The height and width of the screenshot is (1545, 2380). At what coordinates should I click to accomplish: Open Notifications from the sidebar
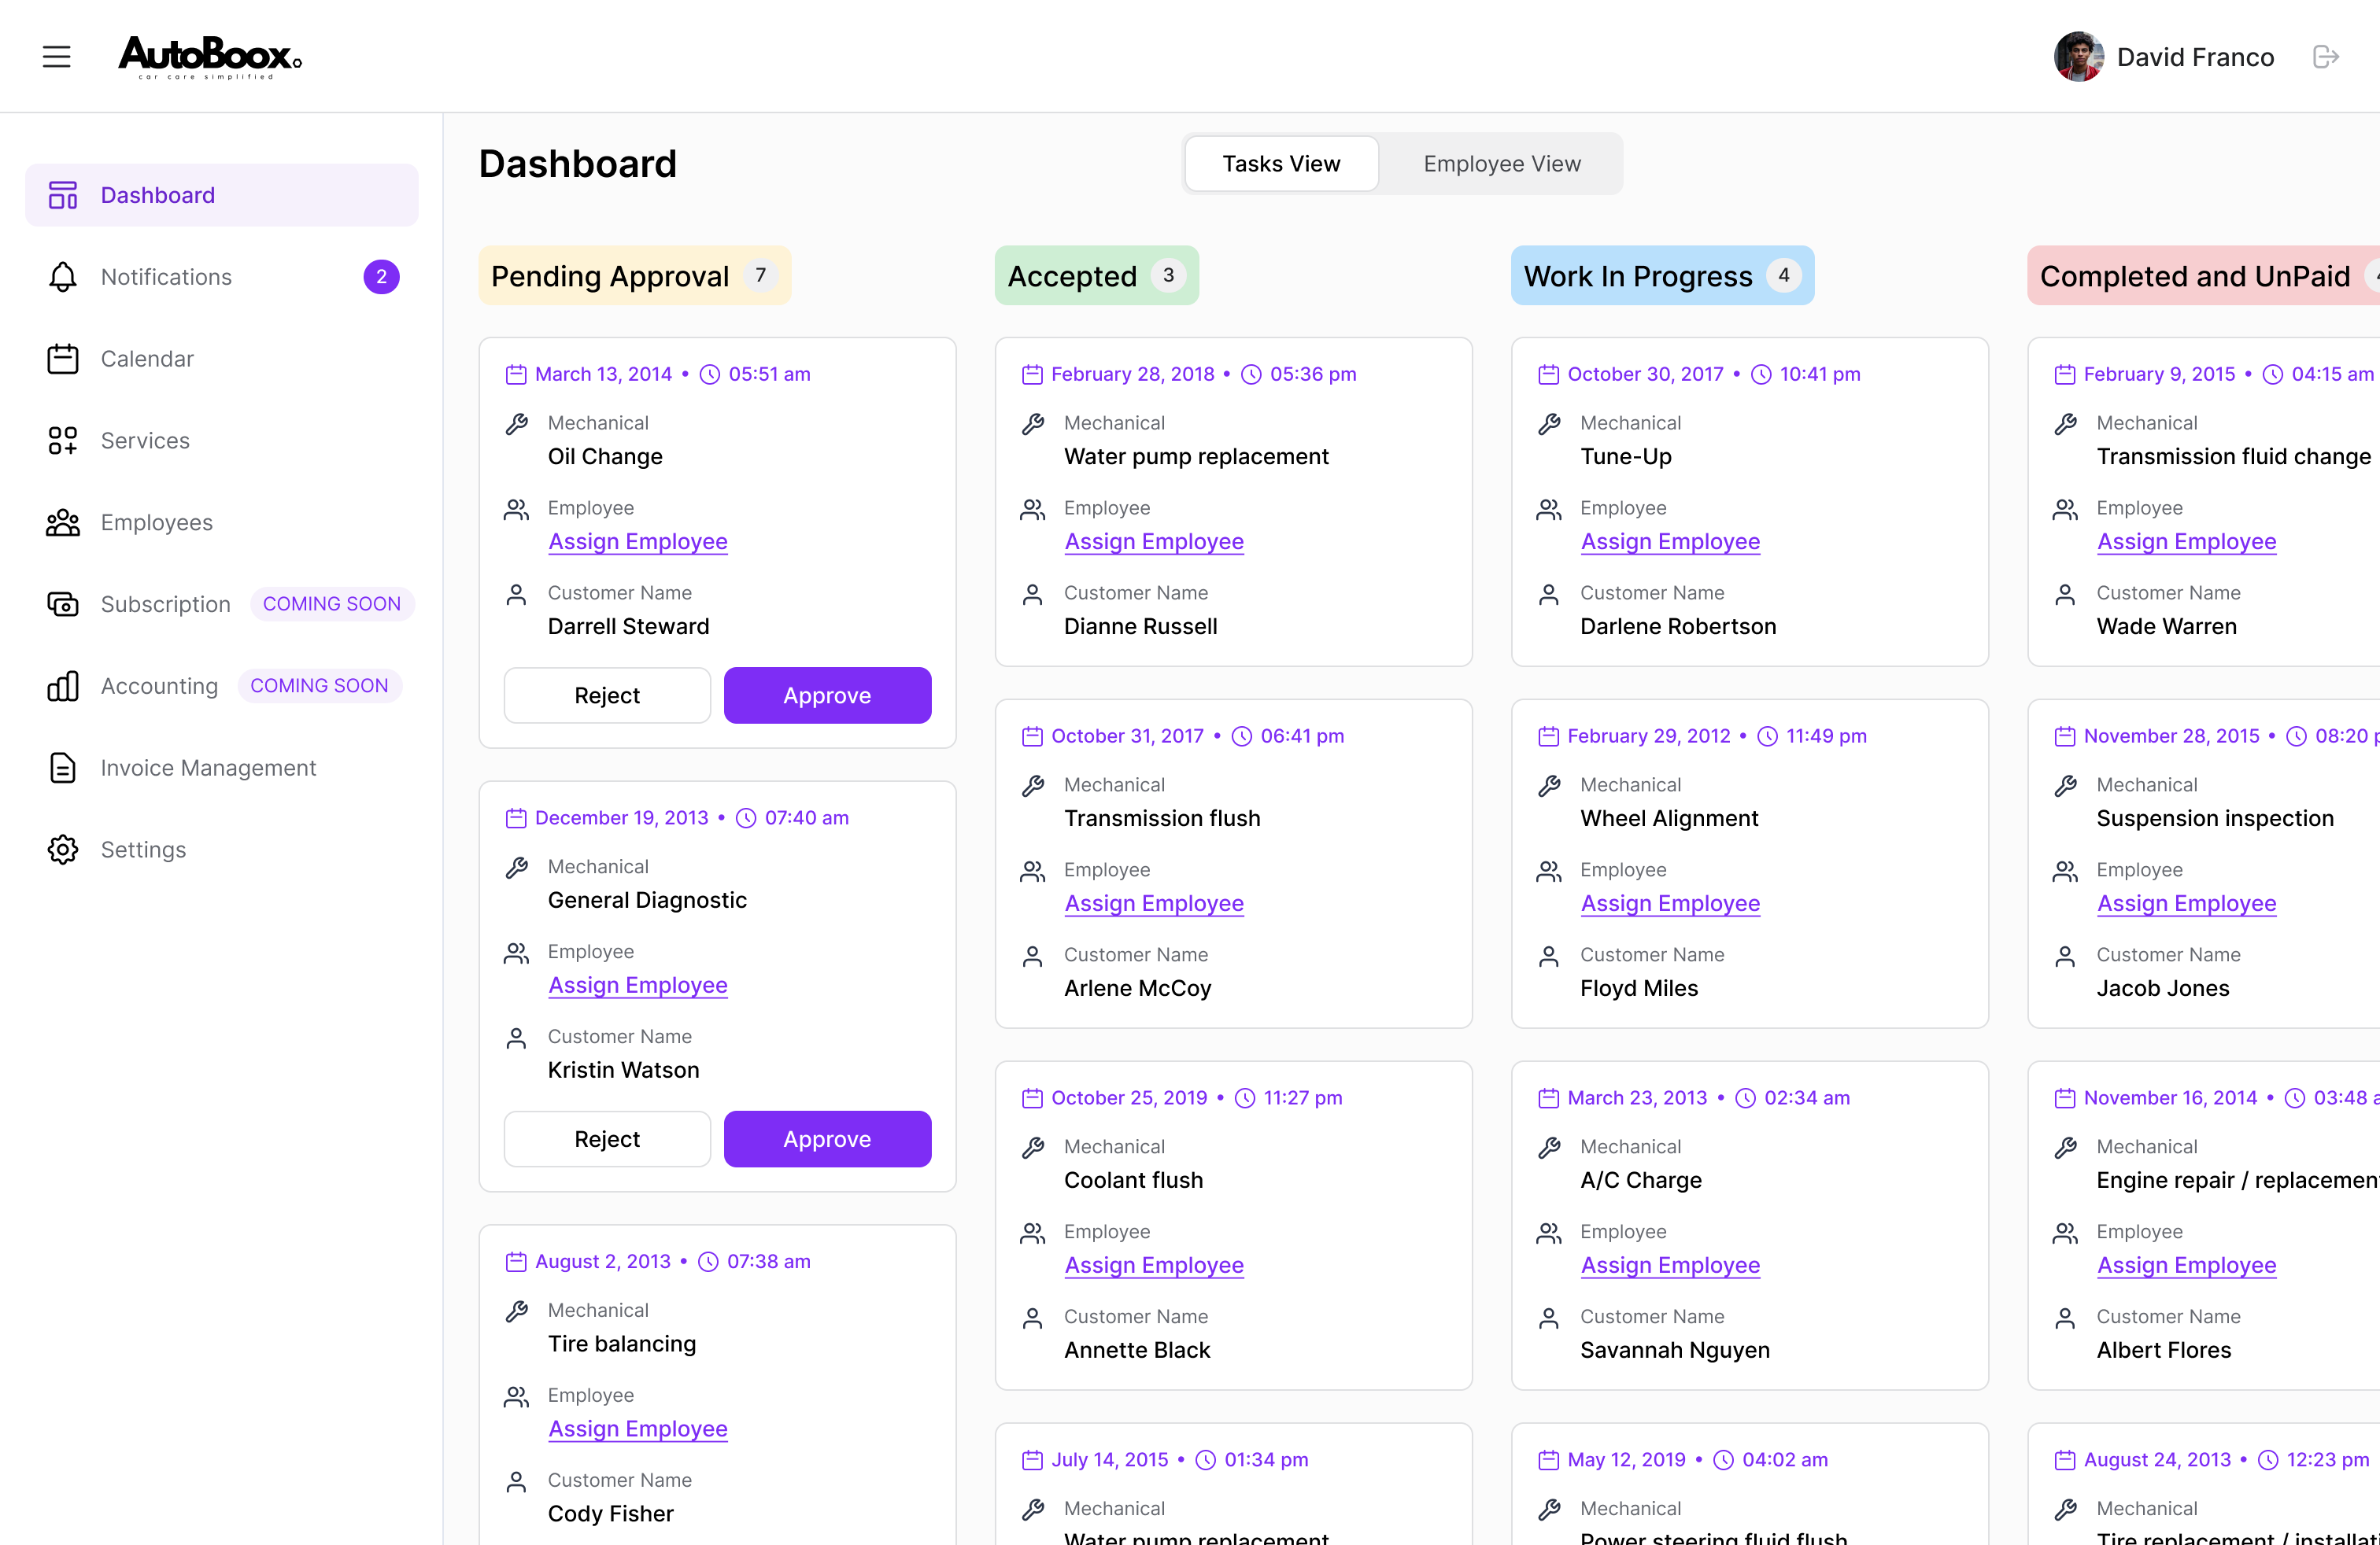[222, 277]
